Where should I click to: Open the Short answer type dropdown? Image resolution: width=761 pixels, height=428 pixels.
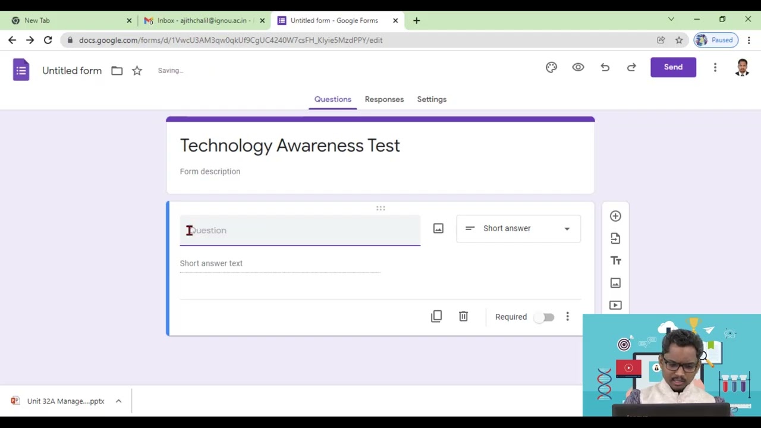click(518, 228)
